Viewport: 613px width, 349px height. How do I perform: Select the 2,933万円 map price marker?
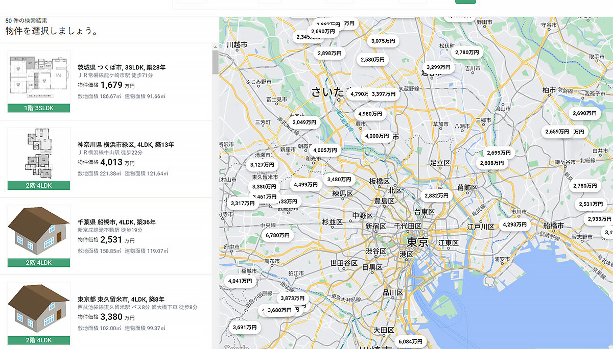tap(600, 219)
